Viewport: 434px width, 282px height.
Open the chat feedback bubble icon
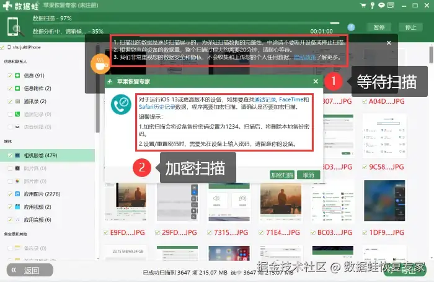coord(381,5)
